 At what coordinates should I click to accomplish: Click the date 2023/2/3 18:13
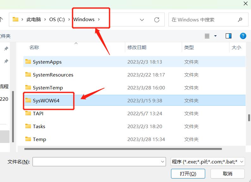pos(145,62)
